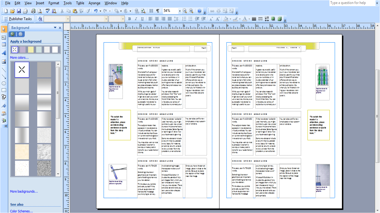Toggle Italic formatting

point(136,19)
